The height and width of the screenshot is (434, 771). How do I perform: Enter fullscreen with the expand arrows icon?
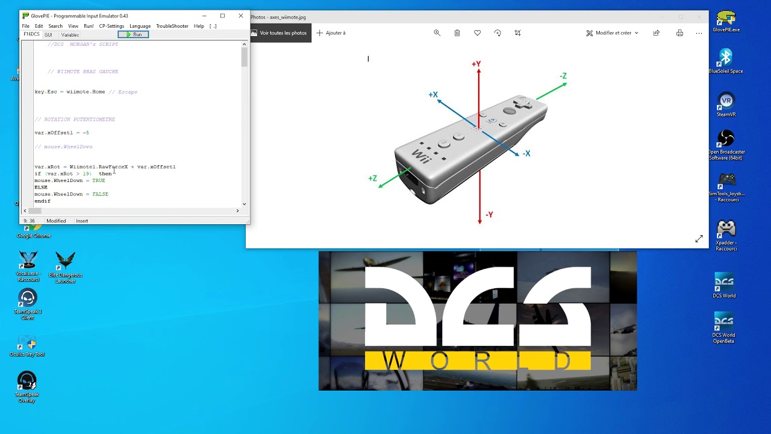pos(699,239)
